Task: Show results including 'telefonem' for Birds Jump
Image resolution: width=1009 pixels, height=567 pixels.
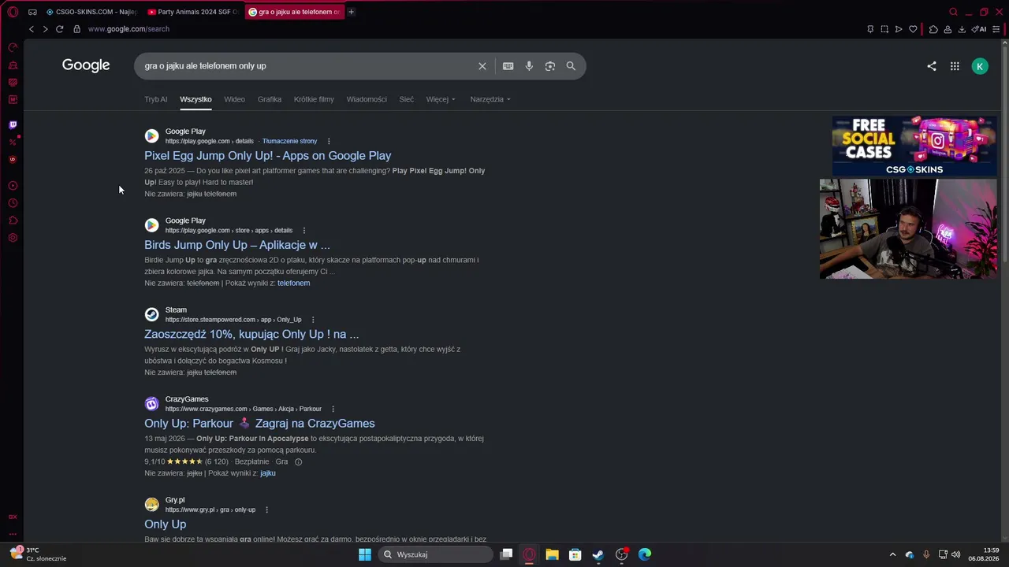Action: 293,283
